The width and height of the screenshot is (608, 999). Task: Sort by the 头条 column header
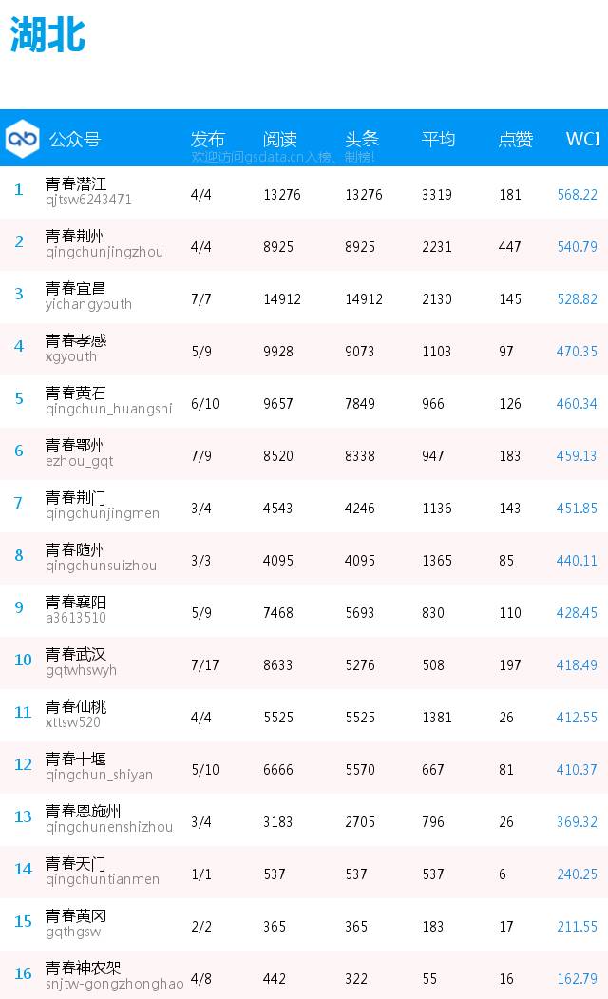click(x=362, y=139)
